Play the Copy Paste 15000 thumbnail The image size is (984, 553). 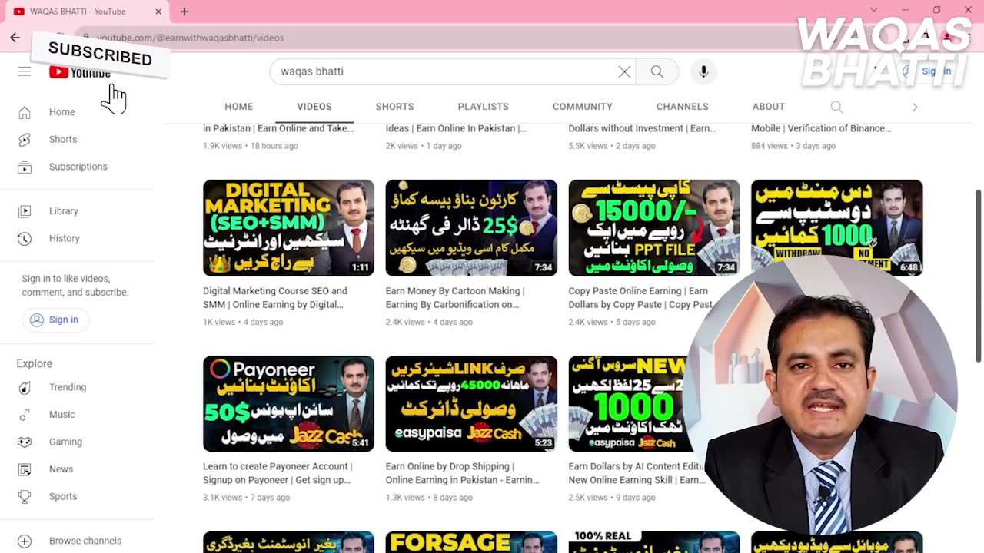[654, 227]
